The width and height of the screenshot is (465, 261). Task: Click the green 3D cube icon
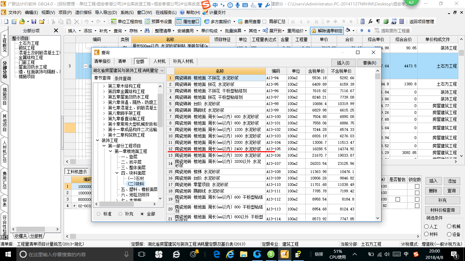[386, 21]
